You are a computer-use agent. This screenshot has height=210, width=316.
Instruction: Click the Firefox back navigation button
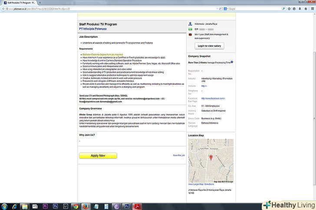[x=3, y=8]
